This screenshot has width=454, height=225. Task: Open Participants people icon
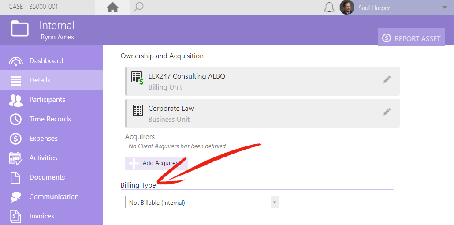15,100
